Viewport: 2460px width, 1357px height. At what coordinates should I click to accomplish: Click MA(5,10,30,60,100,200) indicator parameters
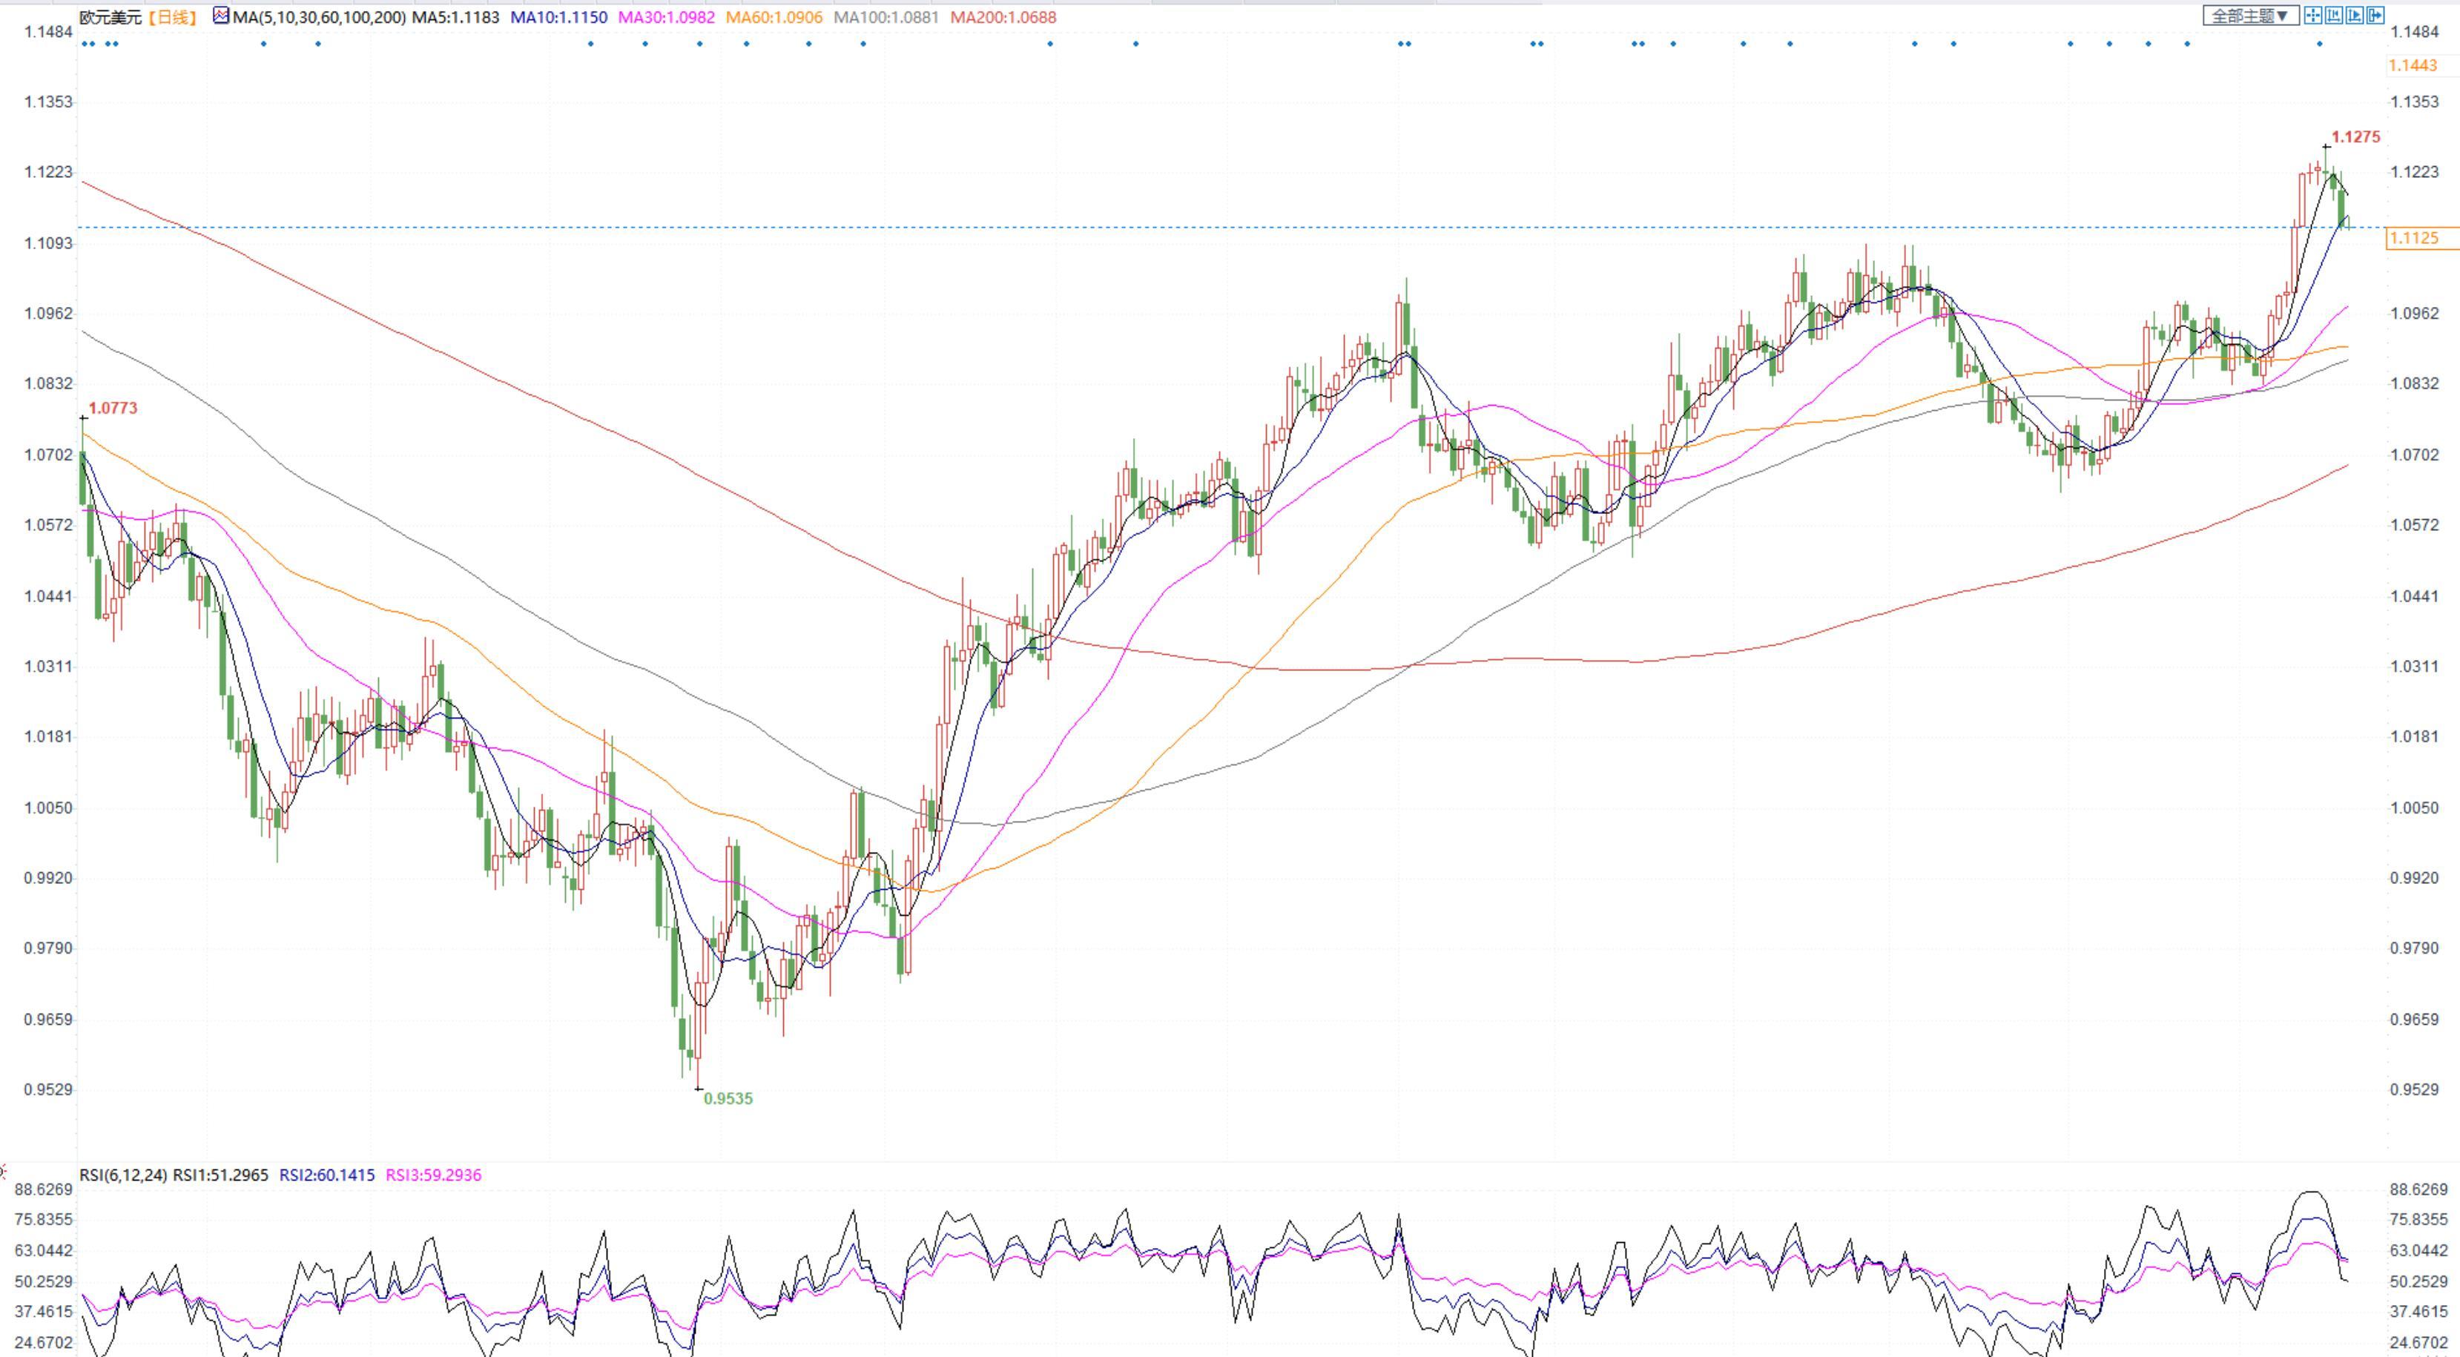319,17
